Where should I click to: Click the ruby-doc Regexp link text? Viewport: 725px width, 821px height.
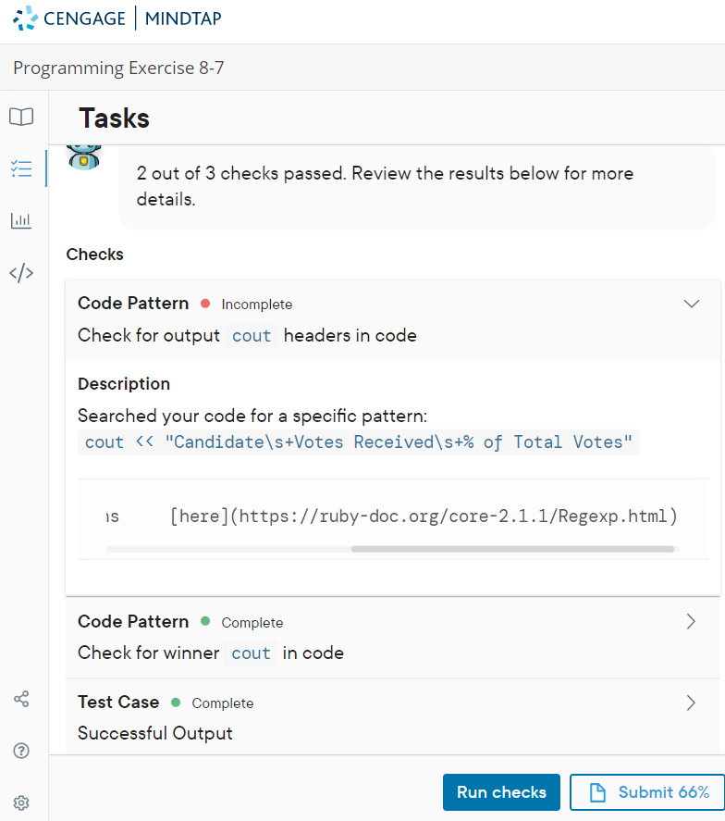(x=424, y=516)
